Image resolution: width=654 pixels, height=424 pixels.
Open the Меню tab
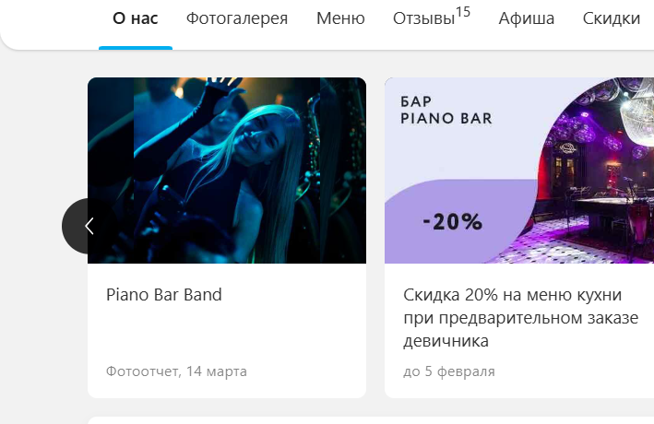[x=340, y=18]
